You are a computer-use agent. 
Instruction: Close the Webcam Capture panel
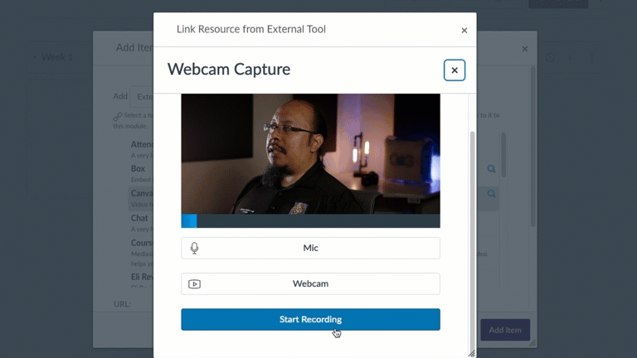pyautogui.click(x=455, y=70)
